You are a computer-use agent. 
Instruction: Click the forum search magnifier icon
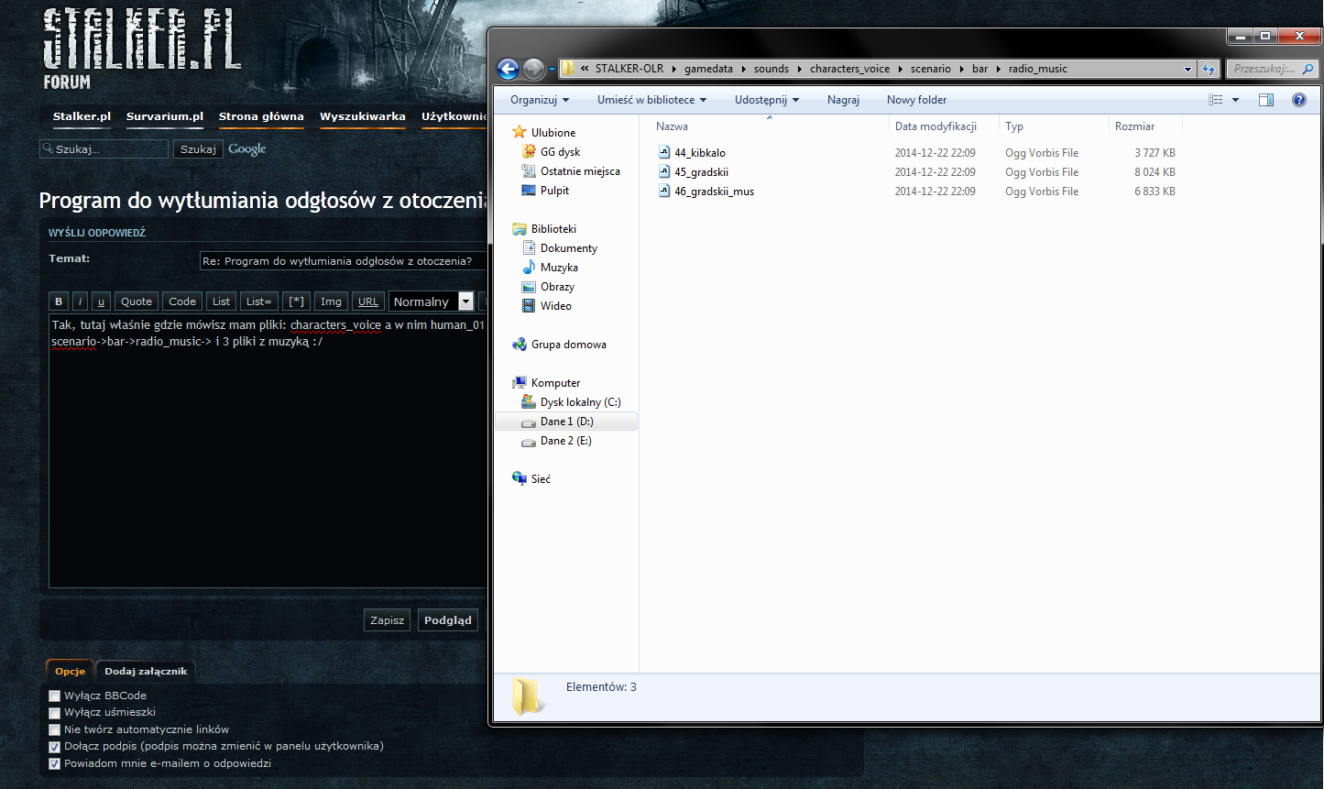(x=48, y=148)
